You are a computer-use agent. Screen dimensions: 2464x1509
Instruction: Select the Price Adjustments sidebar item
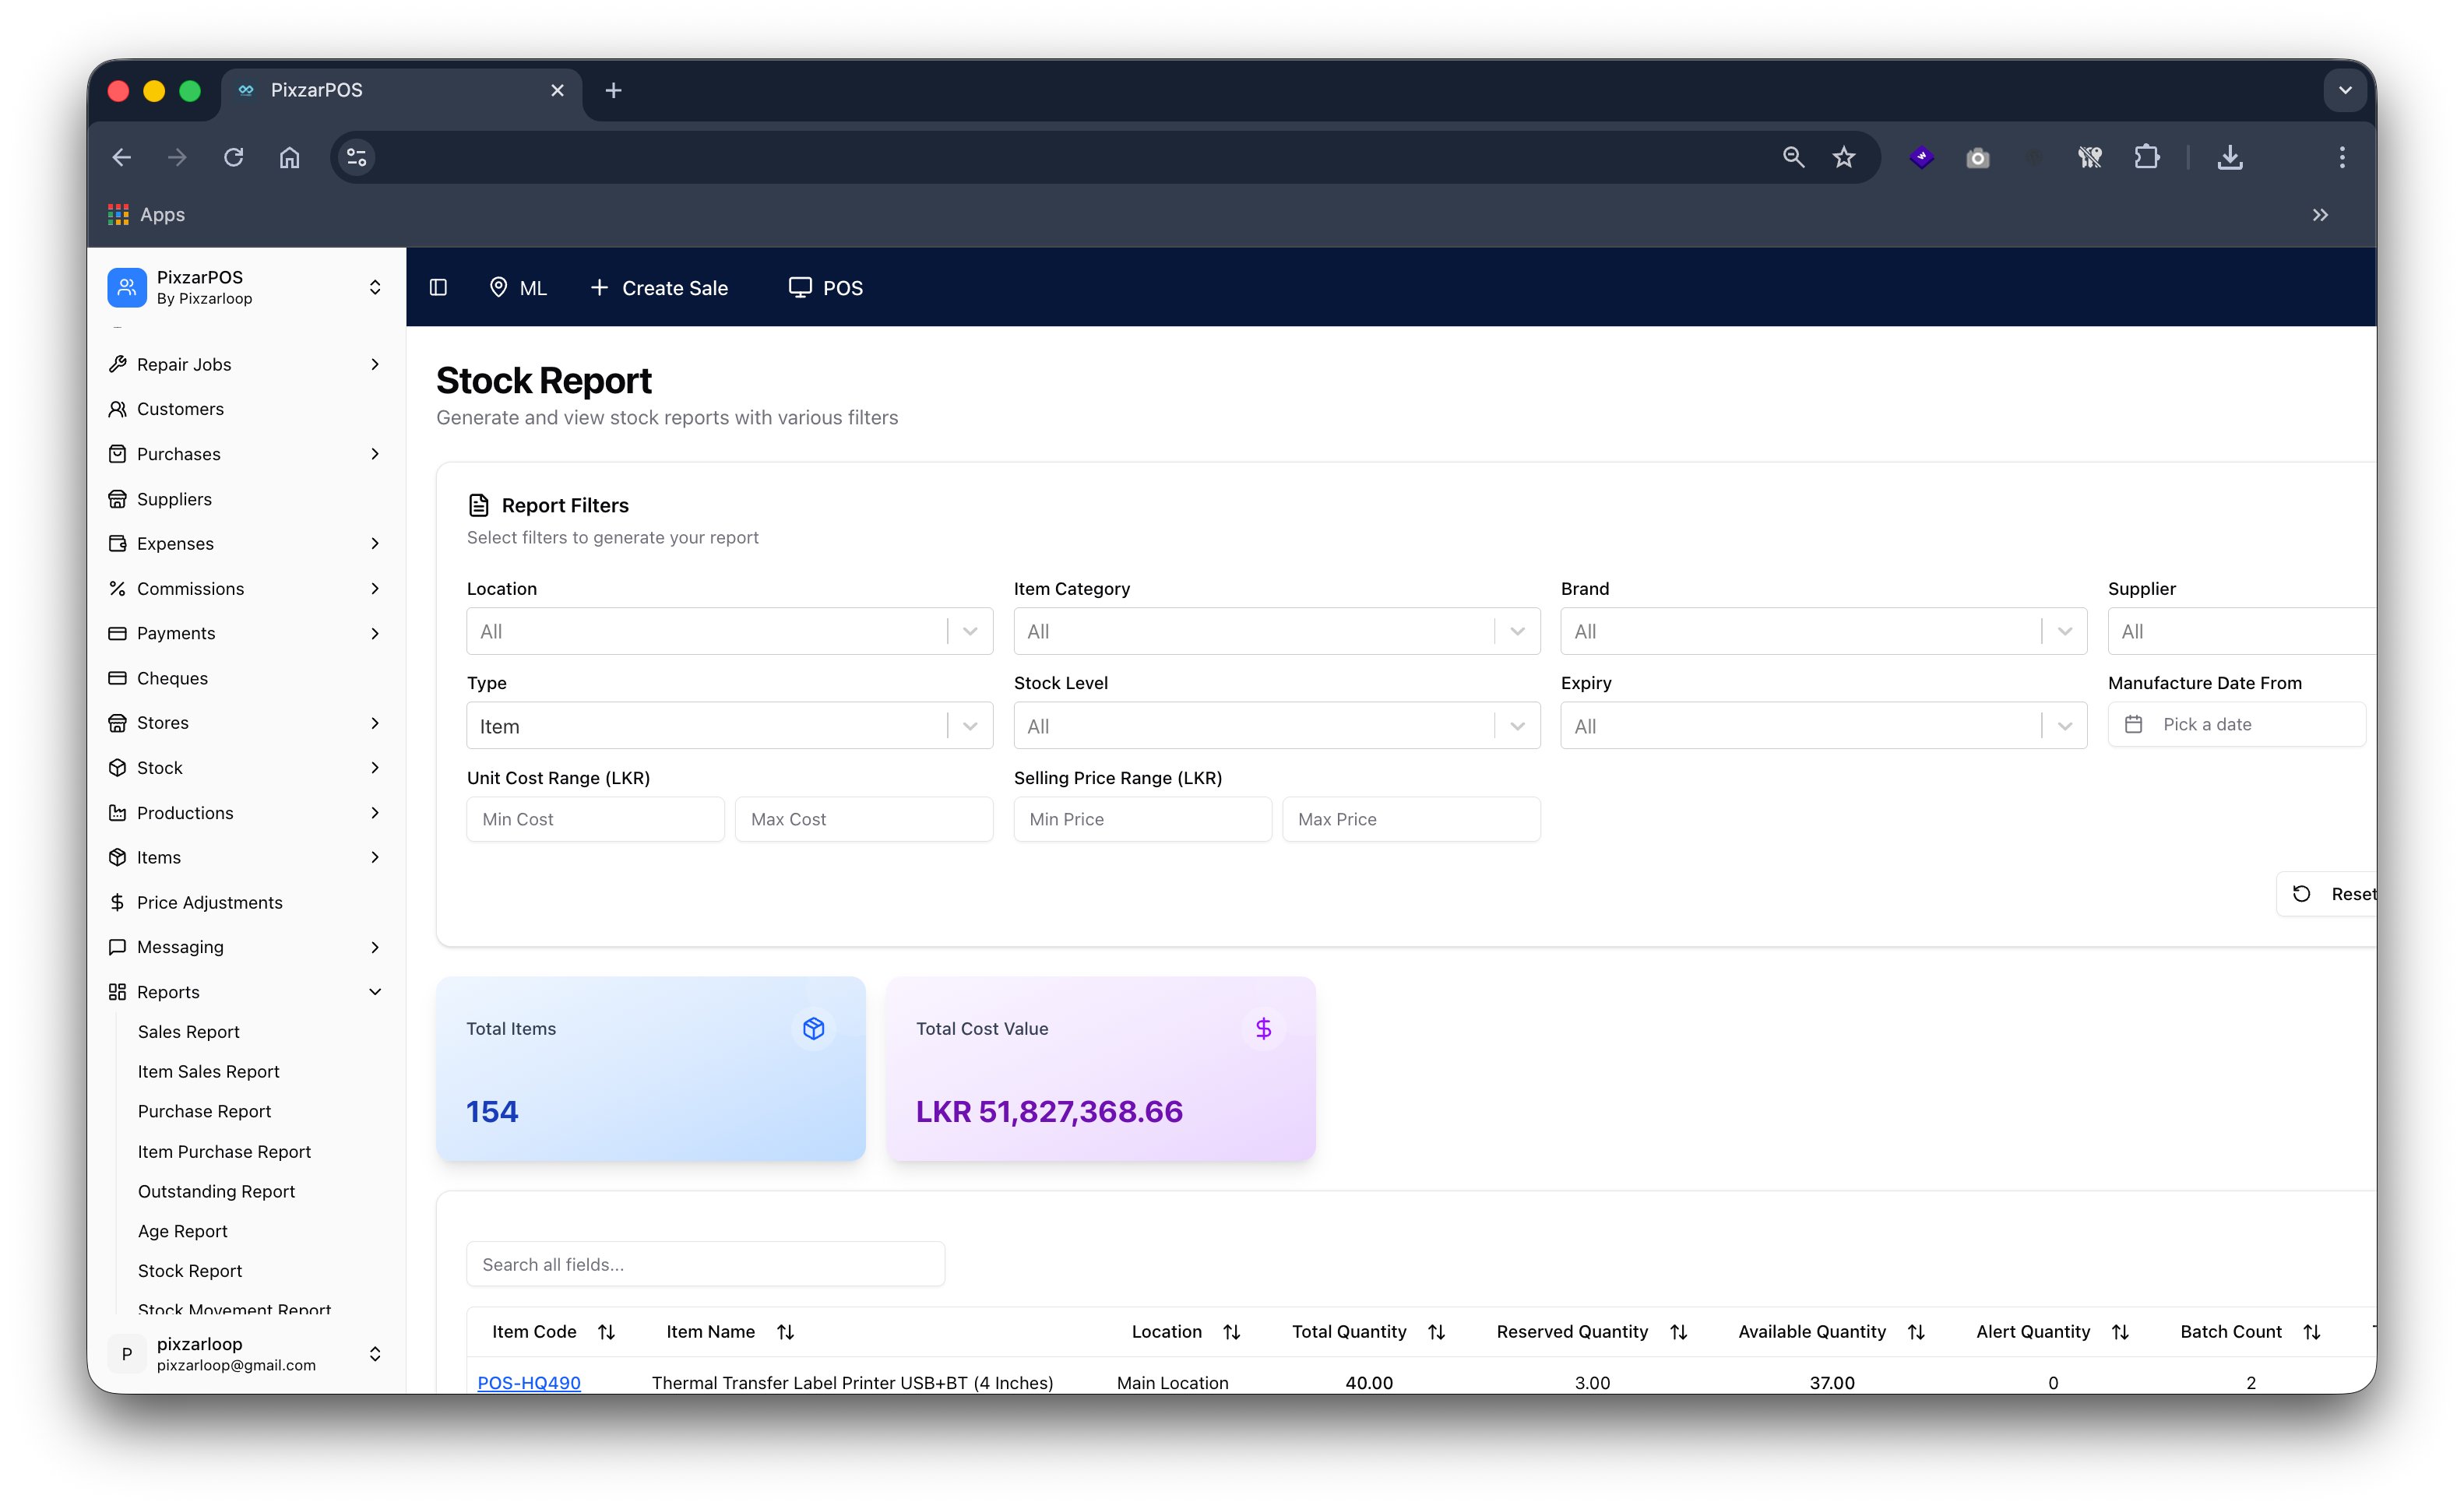(x=210, y=902)
